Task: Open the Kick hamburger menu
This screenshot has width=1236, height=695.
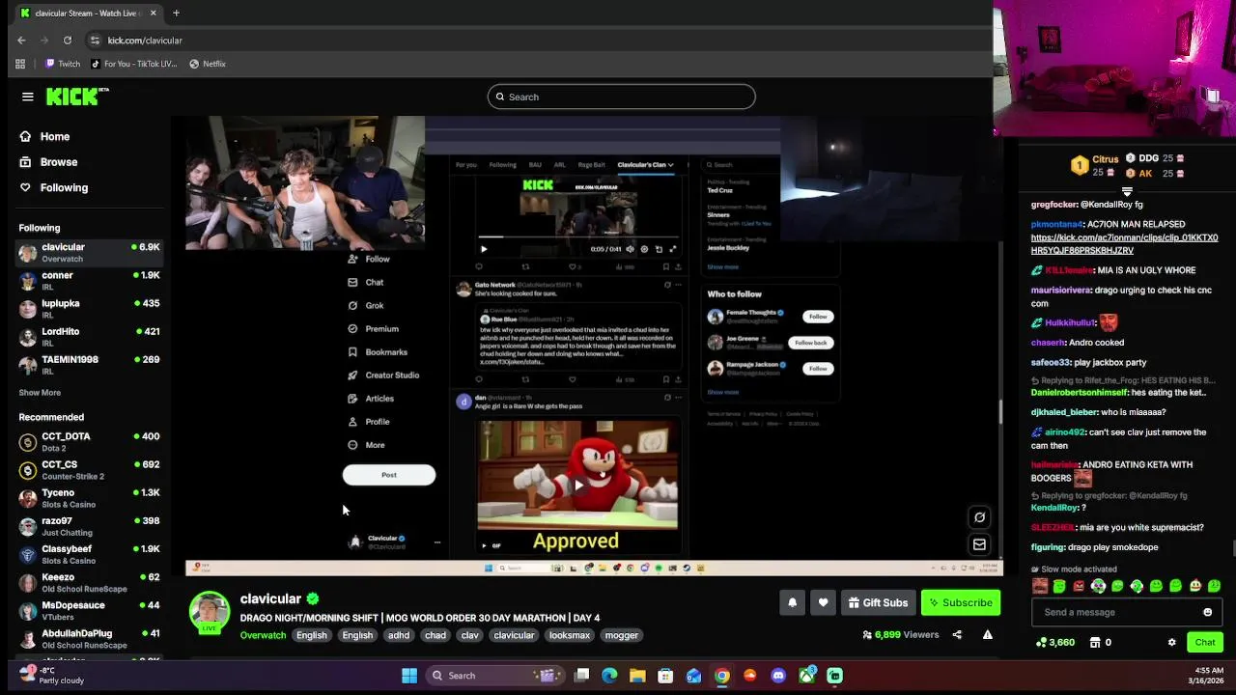Action: tap(28, 97)
